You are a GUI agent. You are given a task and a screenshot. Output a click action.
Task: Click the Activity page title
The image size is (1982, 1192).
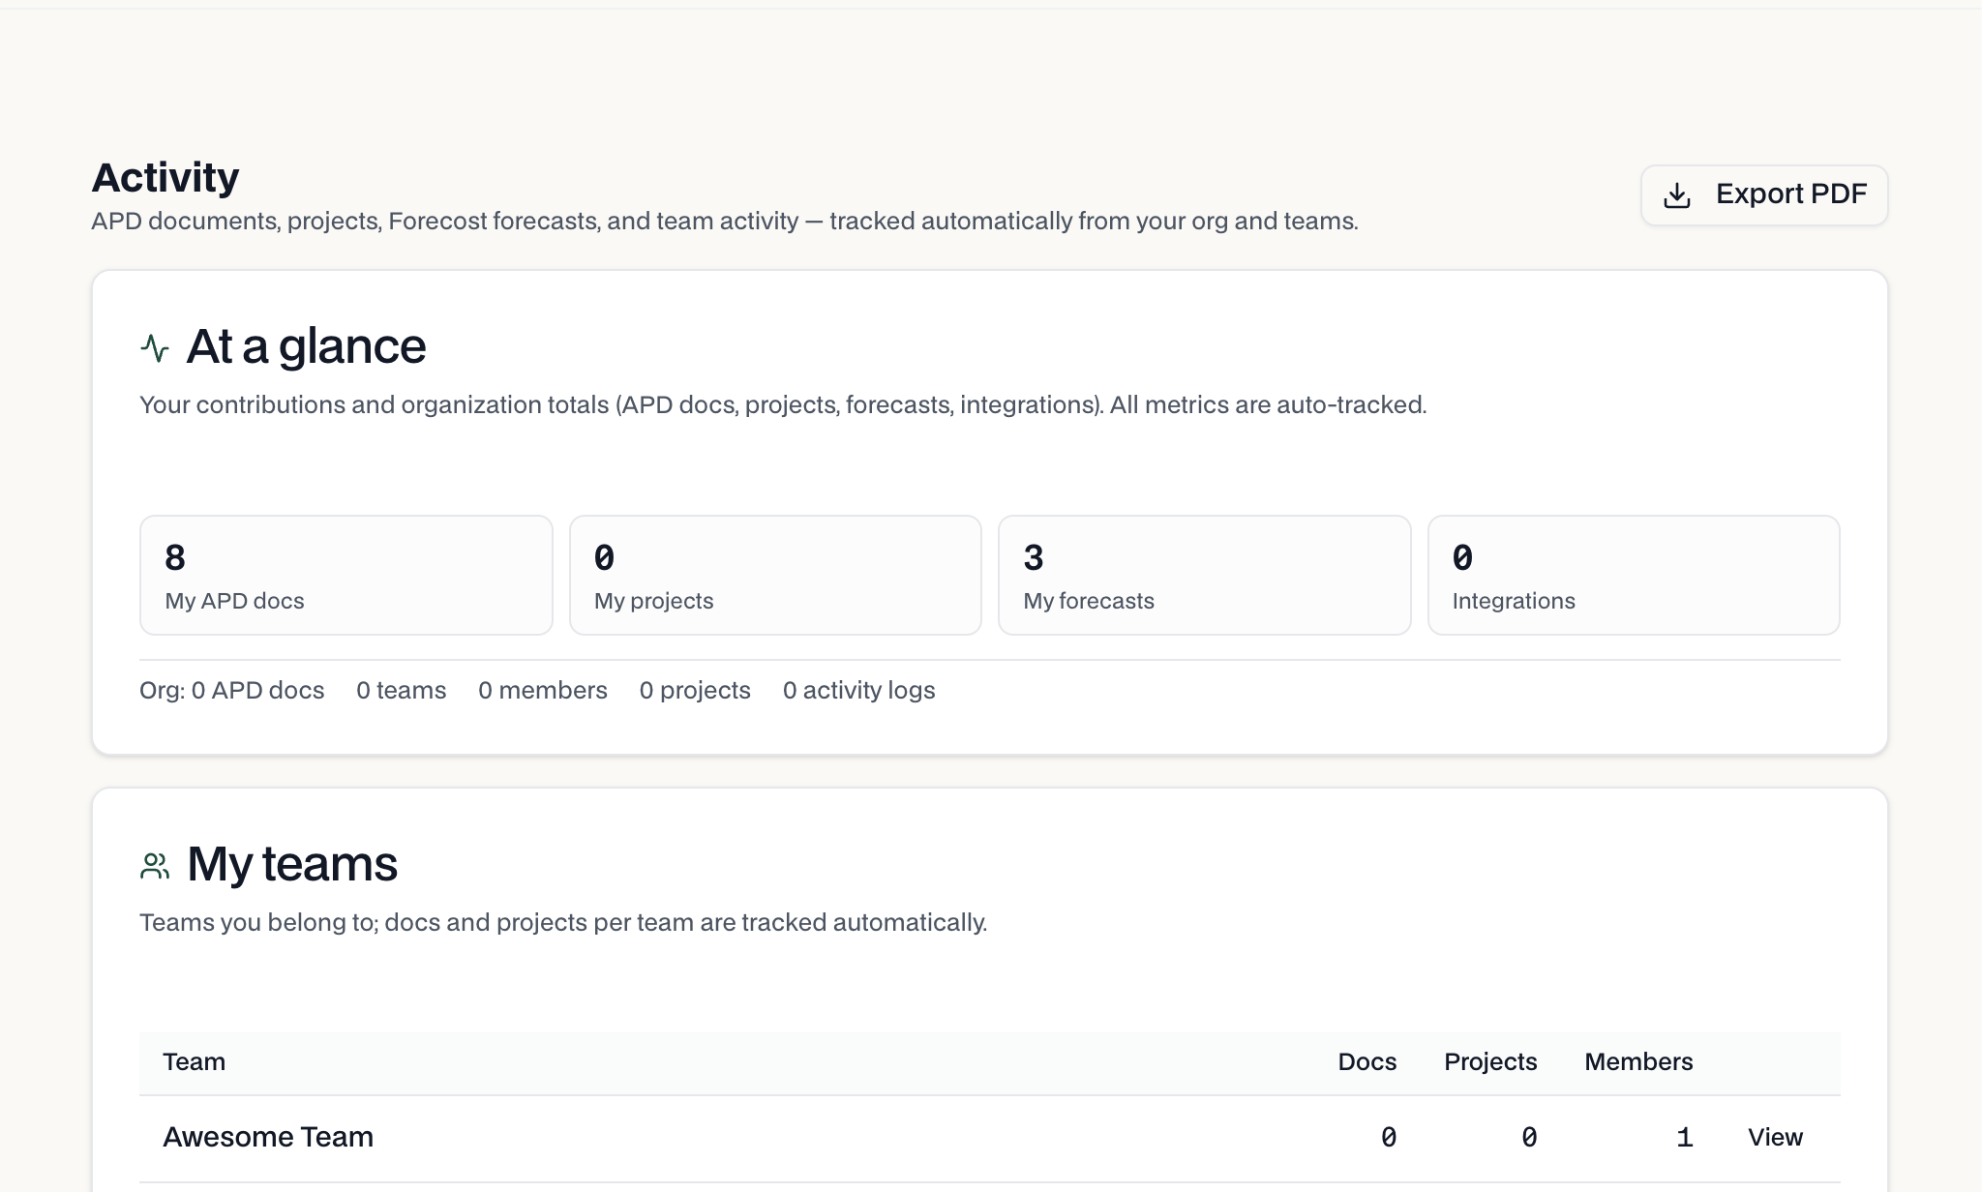click(x=165, y=178)
